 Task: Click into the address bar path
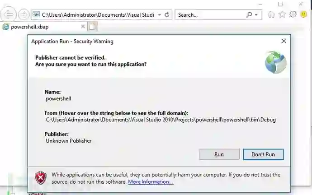point(97,14)
